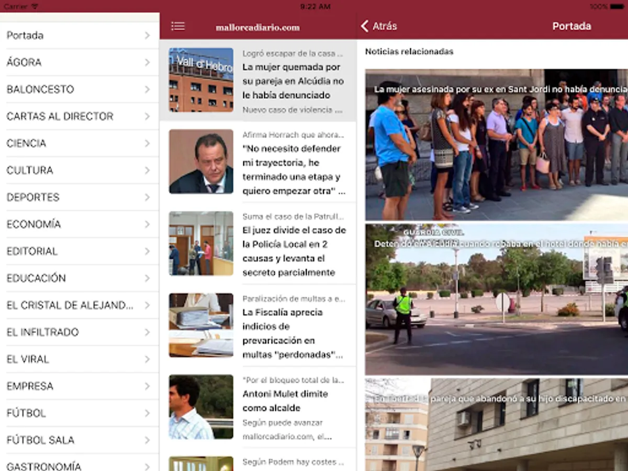Tap the office hallway thumbnail

pos(201,243)
